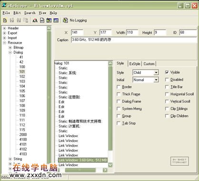This screenshot has height=181, width=199.
Task: Click the X position field
Action: click(x=77, y=32)
